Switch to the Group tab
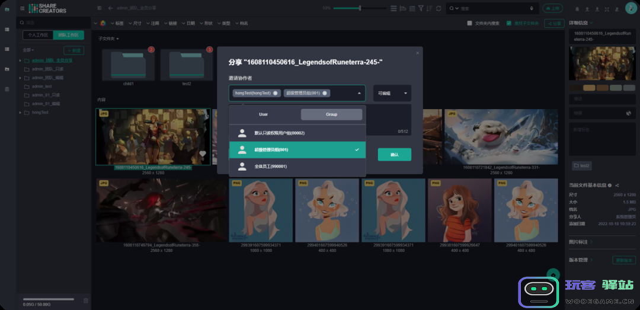The image size is (640, 310). 331,114
